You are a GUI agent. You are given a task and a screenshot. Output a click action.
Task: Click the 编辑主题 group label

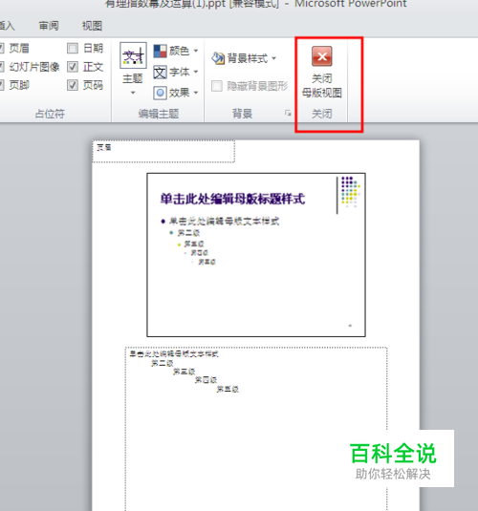[159, 114]
